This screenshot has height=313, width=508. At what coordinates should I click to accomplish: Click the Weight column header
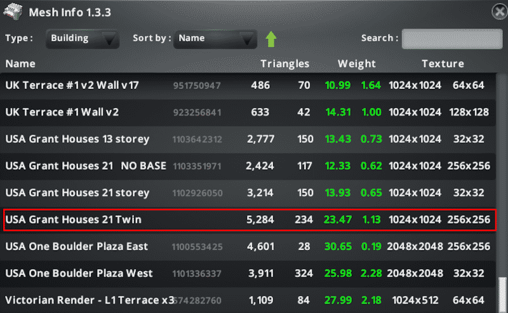[356, 63]
